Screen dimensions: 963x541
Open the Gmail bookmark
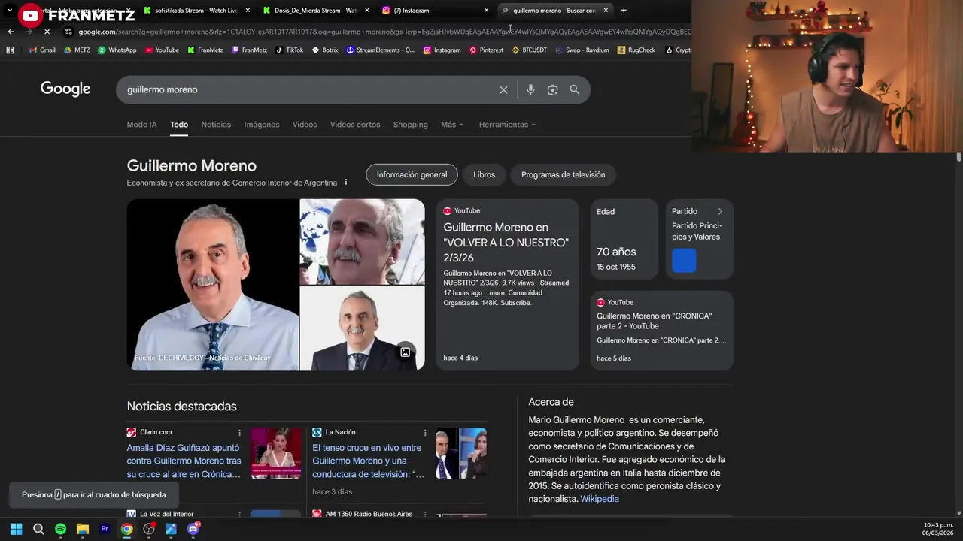(x=41, y=50)
